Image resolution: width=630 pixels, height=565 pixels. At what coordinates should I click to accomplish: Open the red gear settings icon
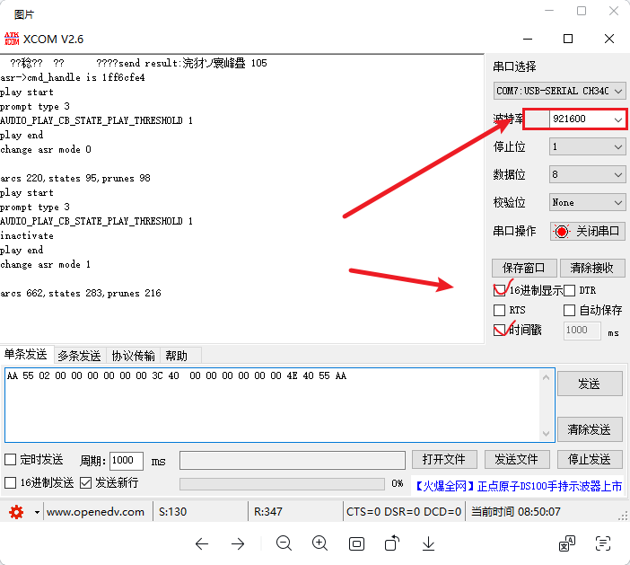coord(16,512)
